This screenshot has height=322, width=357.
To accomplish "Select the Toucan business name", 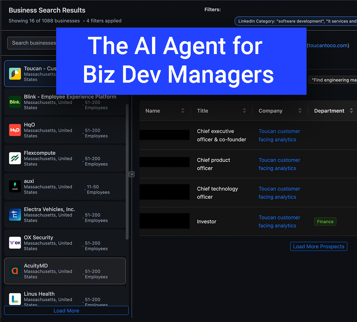I will pyautogui.click(x=40, y=69).
